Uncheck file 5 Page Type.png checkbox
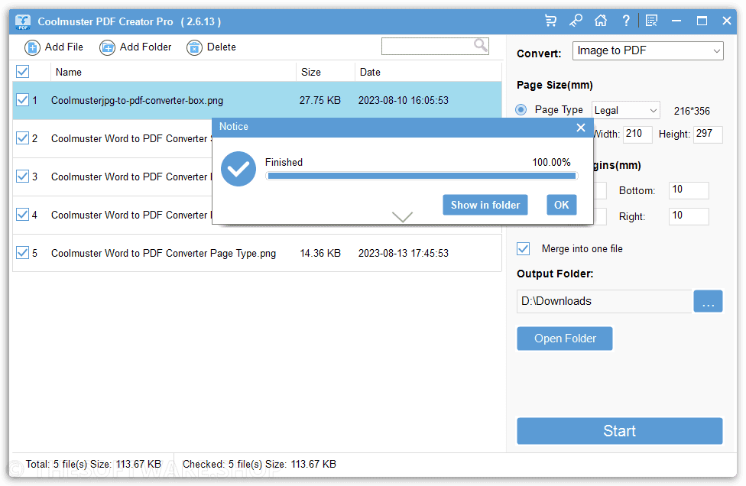The height and width of the screenshot is (486, 746). click(x=22, y=252)
